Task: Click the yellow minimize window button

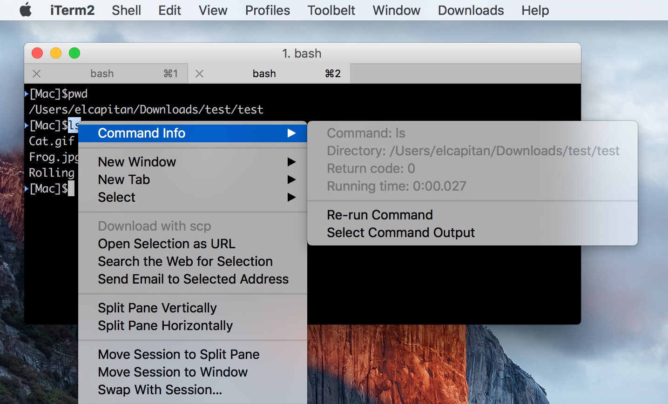Action: [56, 53]
